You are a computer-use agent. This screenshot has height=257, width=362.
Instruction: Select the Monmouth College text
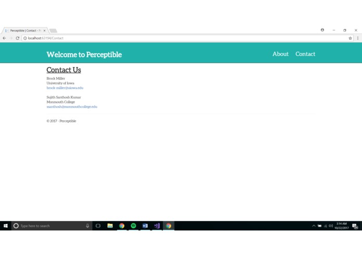coord(61,102)
